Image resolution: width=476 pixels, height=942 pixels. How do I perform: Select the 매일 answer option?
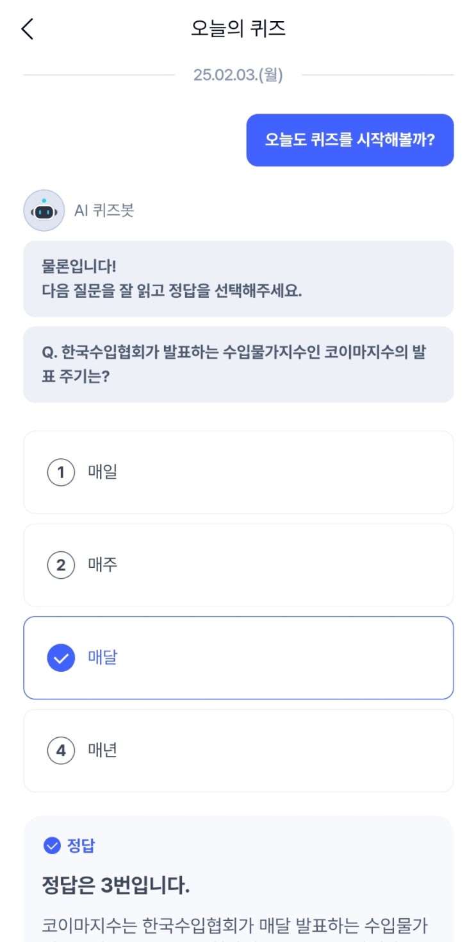238,473
